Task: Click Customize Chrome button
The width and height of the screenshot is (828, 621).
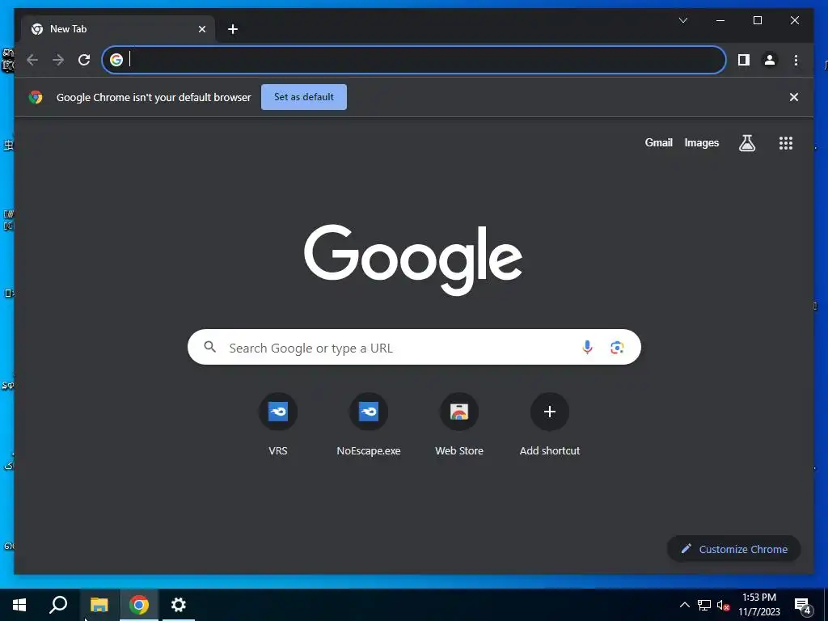Action: [734, 549]
